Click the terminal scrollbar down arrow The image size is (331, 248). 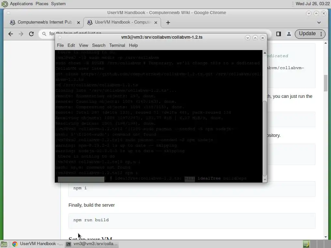[x=265, y=180]
